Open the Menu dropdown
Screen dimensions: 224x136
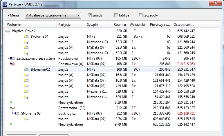point(13,15)
